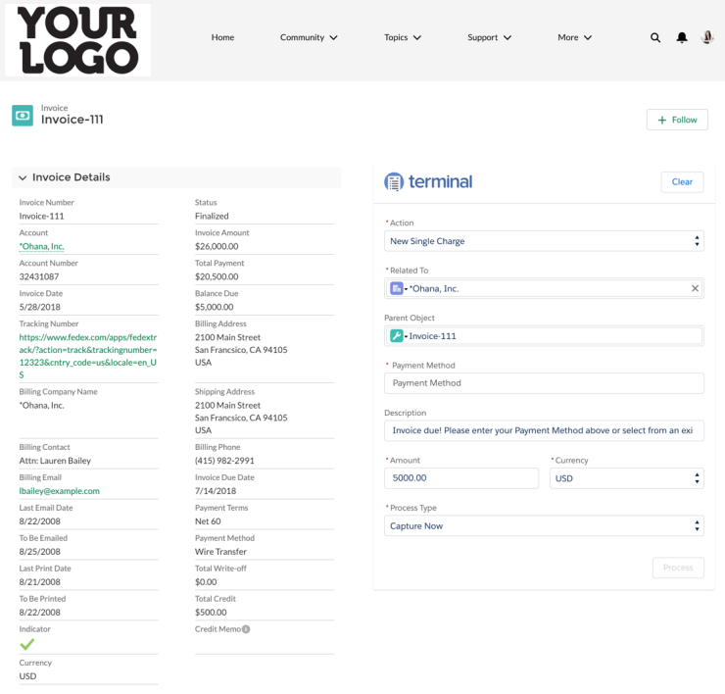The width and height of the screenshot is (725, 694).
Task: Click the wrench icon in Parent Object field
Action: click(x=396, y=336)
